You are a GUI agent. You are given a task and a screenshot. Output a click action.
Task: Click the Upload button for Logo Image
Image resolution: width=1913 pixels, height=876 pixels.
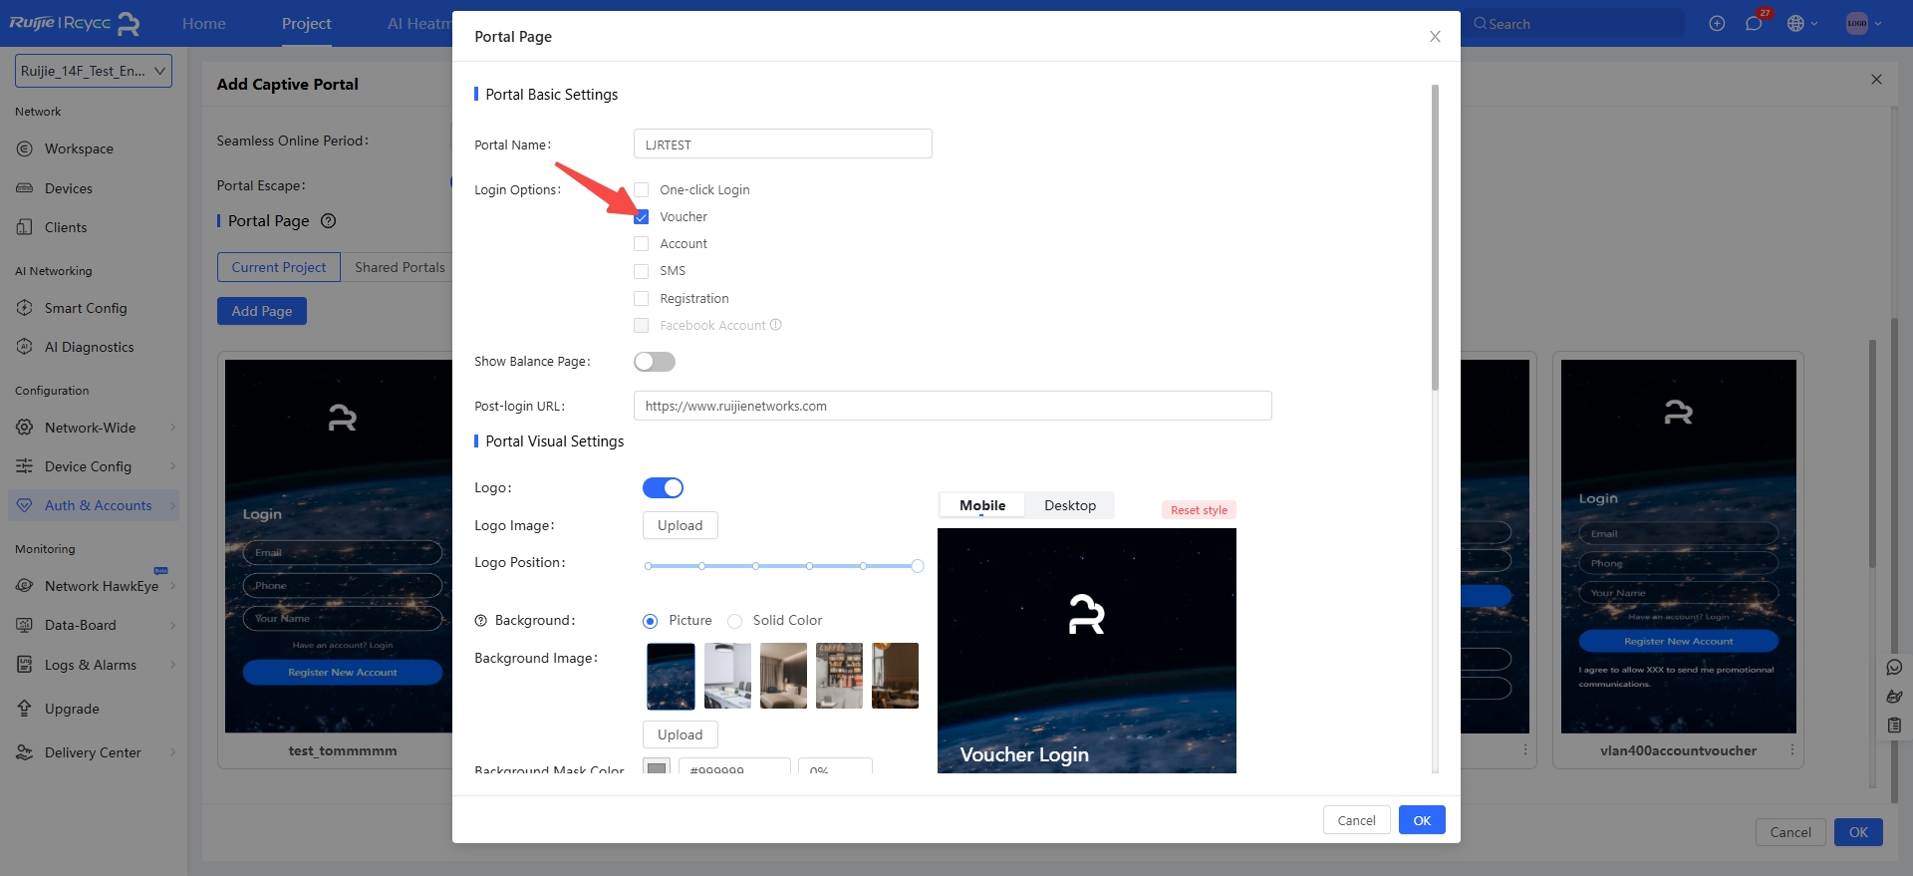tap(680, 525)
